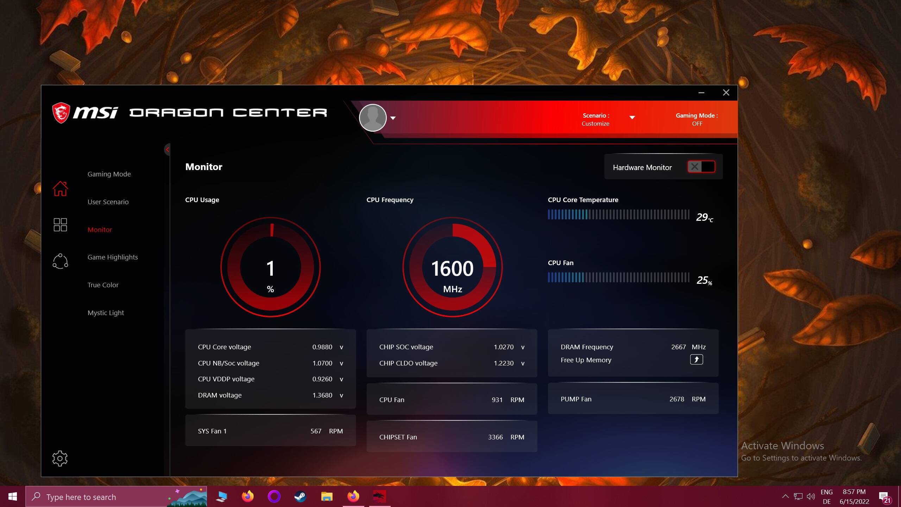Image resolution: width=901 pixels, height=507 pixels.
Task: Click the DRAM voltage row
Action: [x=270, y=395]
